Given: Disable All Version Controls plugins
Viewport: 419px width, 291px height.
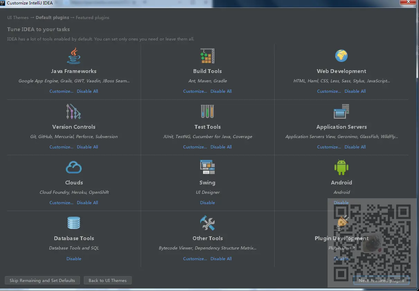Looking at the screenshot, I should coord(87,147).
